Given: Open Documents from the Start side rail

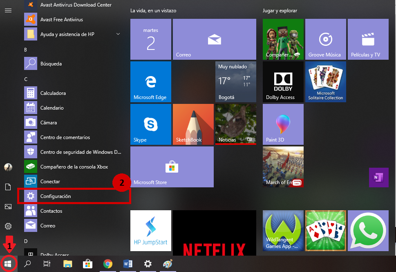Looking at the screenshot, I should (8, 187).
